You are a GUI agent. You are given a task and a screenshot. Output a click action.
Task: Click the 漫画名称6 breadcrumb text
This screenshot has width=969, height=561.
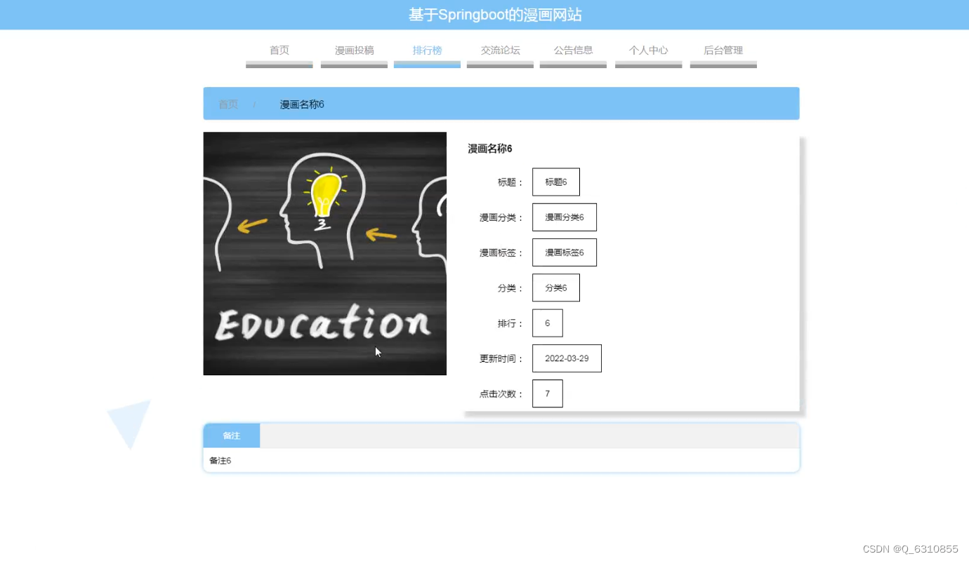[302, 104]
